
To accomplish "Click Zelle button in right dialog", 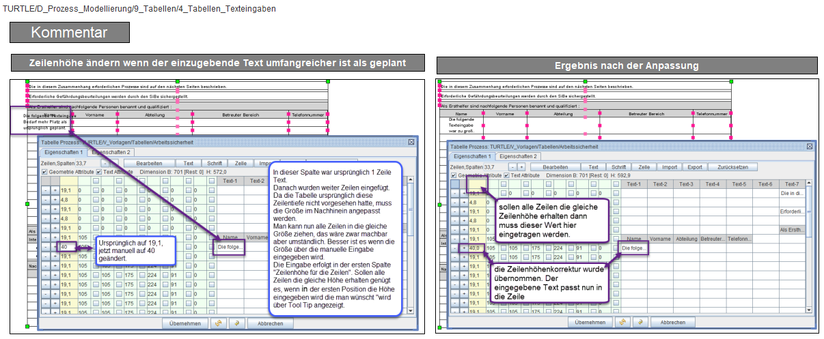I will click(x=644, y=167).
